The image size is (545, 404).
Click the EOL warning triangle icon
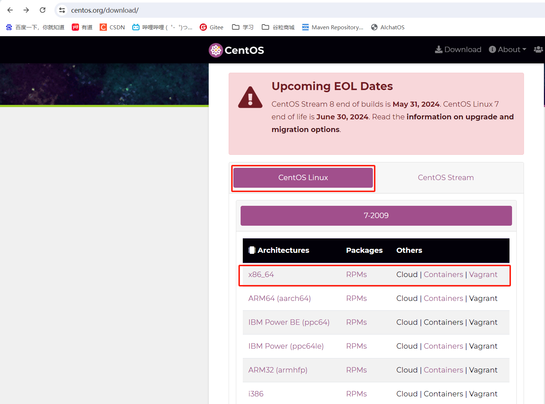point(250,97)
